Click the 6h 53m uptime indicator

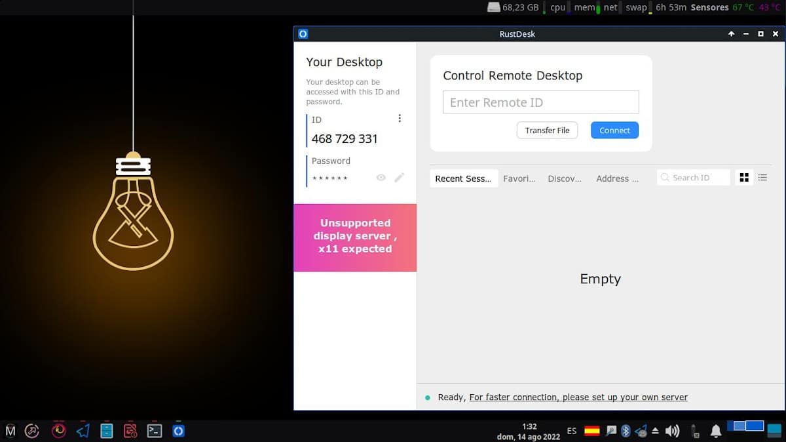coord(671,7)
